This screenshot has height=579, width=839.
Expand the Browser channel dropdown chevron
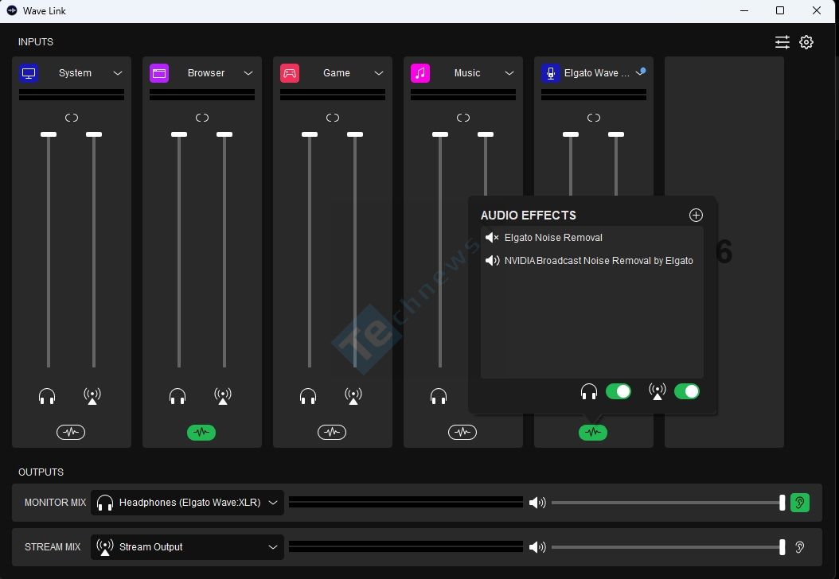point(248,73)
